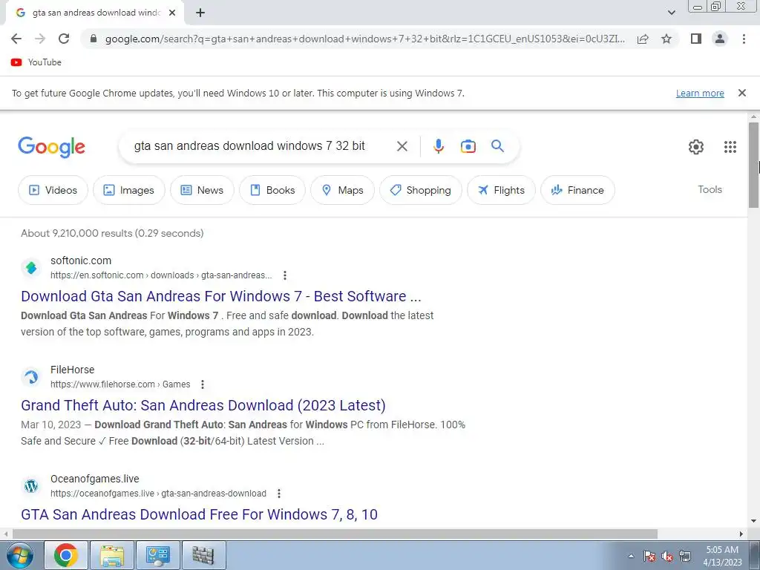This screenshot has width=760, height=570.
Task: Click the scroll right arrow on horizontal scrollbar
Action: coord(741,534)
